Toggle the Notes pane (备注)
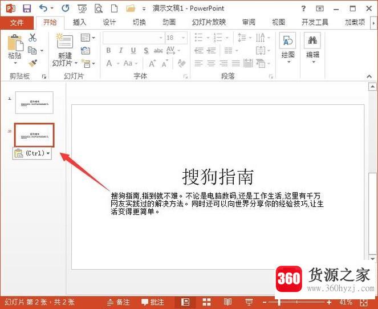The height and width of the screenshot is (309, 378). [x=119, y=302]
